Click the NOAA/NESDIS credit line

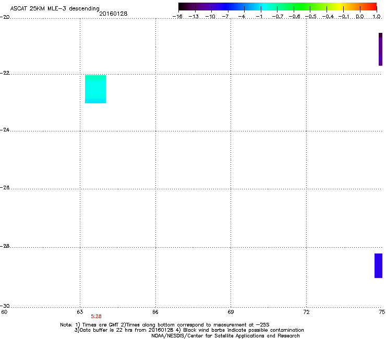pos(225,336)
